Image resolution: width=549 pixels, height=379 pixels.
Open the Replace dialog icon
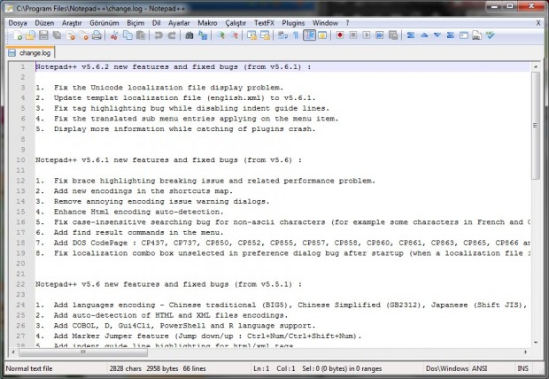click(203, 35)
